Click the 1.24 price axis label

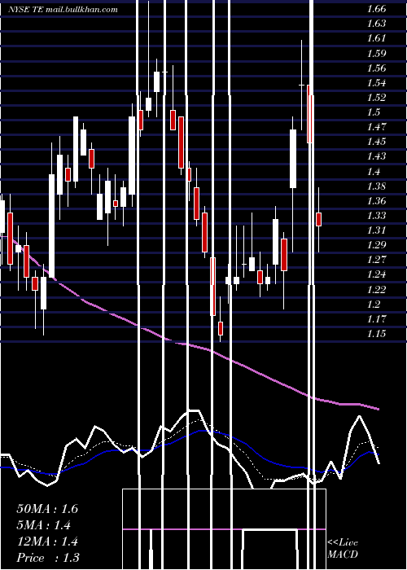[376, 274]
